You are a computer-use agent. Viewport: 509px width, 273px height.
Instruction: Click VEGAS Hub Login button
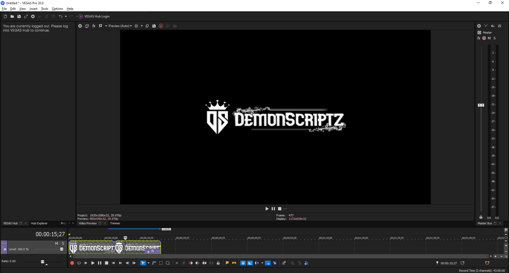97,16
